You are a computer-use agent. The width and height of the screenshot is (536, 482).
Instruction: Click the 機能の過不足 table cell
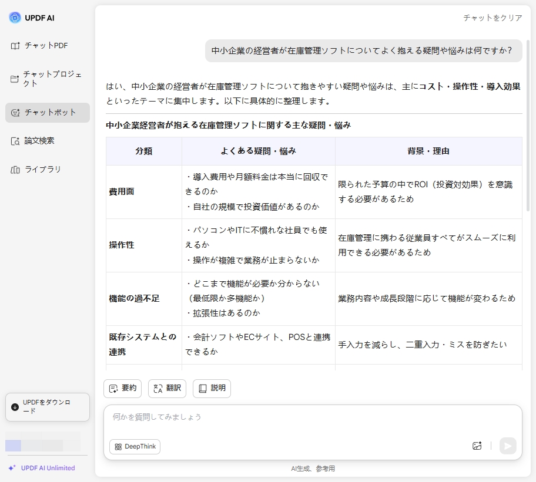[144, 299]
